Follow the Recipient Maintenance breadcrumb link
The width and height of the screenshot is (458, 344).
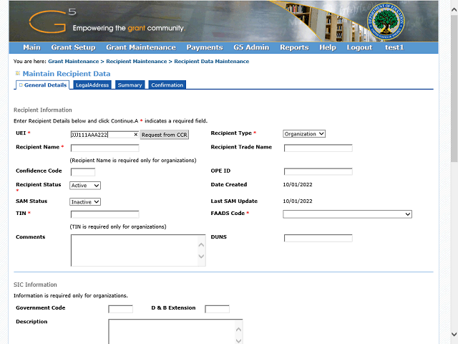(x=137, y=62)
